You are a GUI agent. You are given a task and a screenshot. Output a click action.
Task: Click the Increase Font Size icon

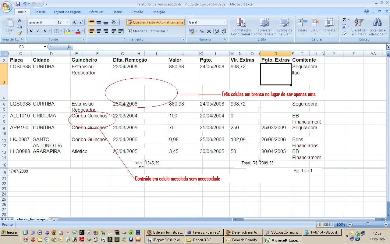(74, 23)
